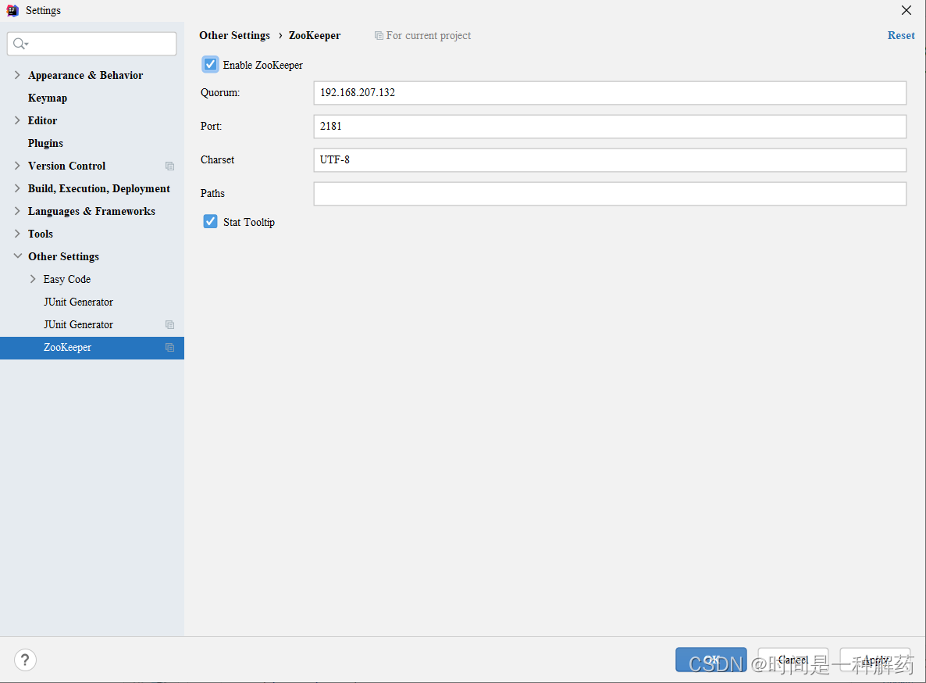The width and height of the screenshot is (926, 683).
Task: Close the Settings dialog window
Action: [906, 10]
